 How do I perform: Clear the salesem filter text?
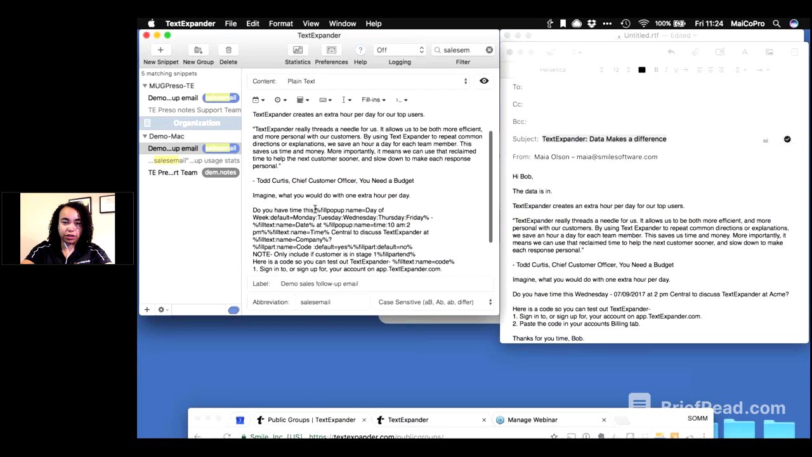pyautogui.click(x=489, y=50)
